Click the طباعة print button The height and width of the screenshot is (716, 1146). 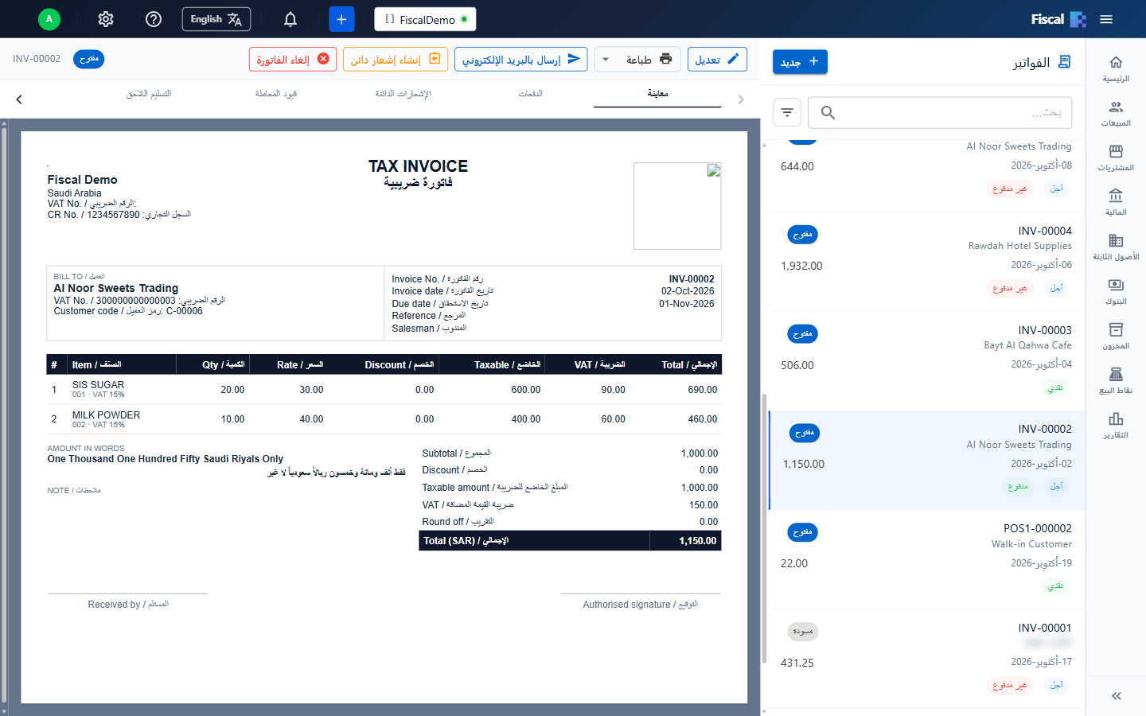(x=649, y=60)
